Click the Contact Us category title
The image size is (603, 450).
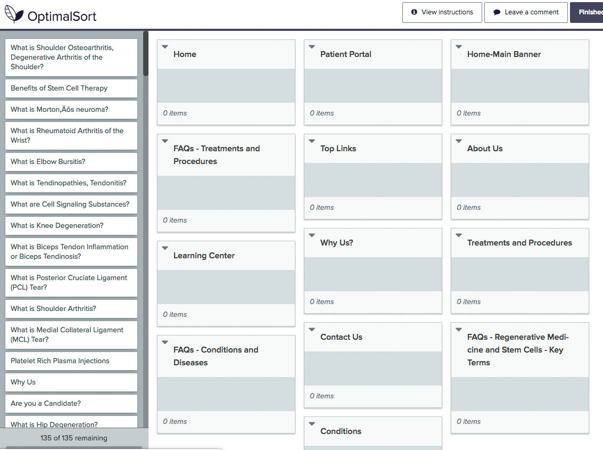341,337
